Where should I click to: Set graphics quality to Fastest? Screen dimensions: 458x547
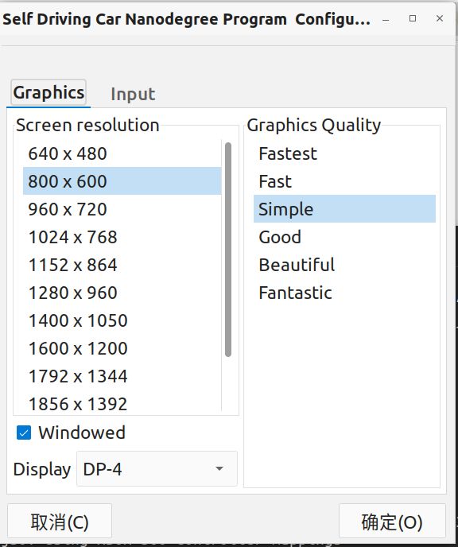coord(344,153)
